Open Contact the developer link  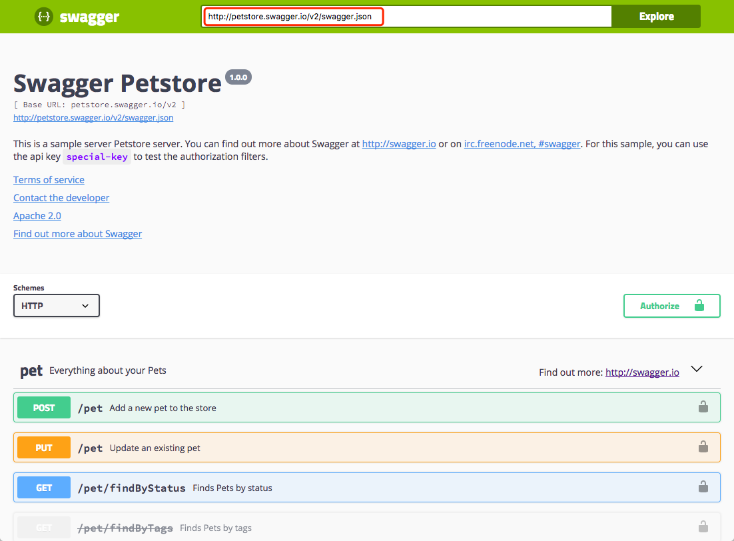(x=61, y=198)
